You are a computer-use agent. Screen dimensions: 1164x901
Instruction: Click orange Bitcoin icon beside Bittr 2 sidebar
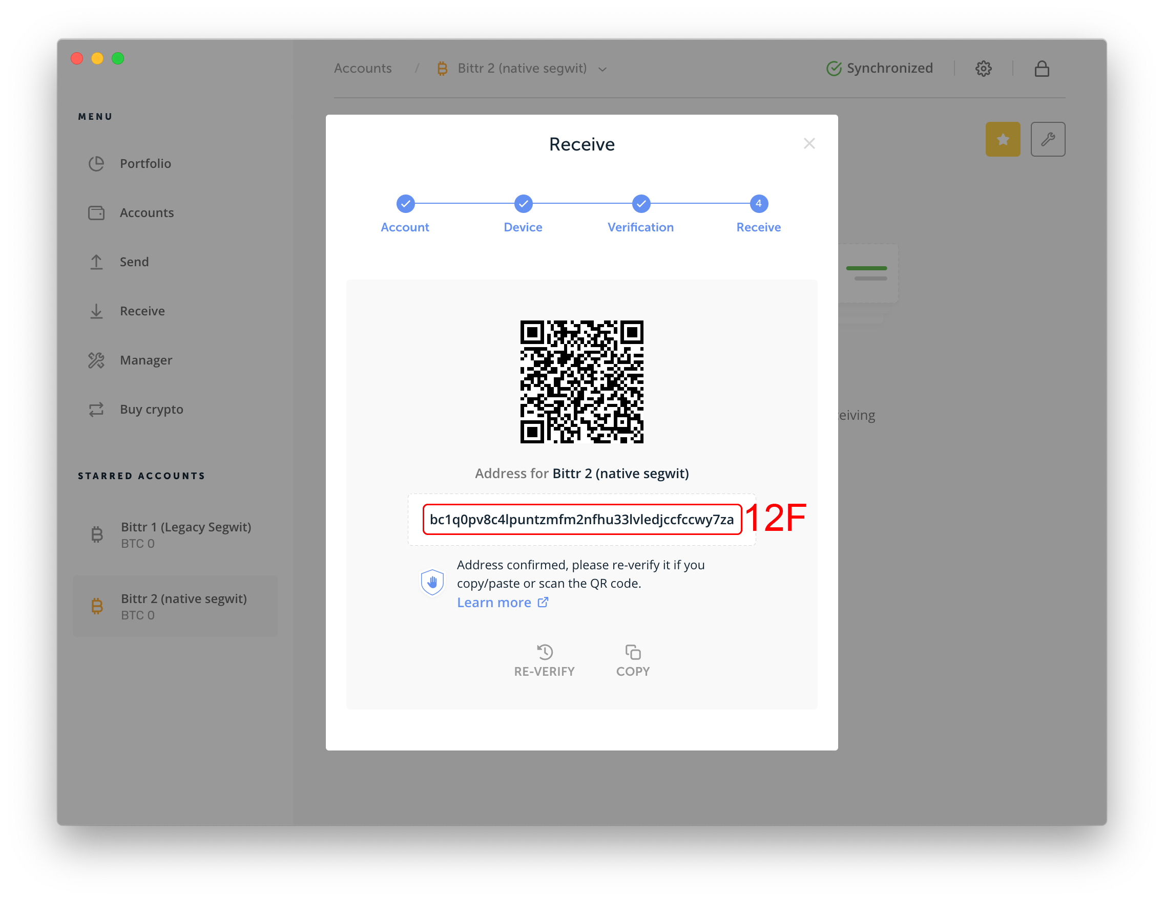(97, 606)
